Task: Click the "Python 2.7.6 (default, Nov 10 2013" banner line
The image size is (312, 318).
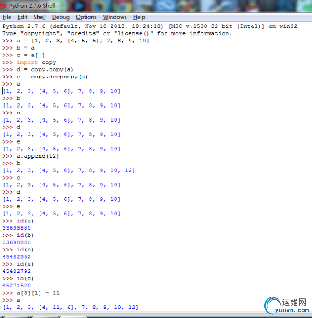Action: [150, 26]
